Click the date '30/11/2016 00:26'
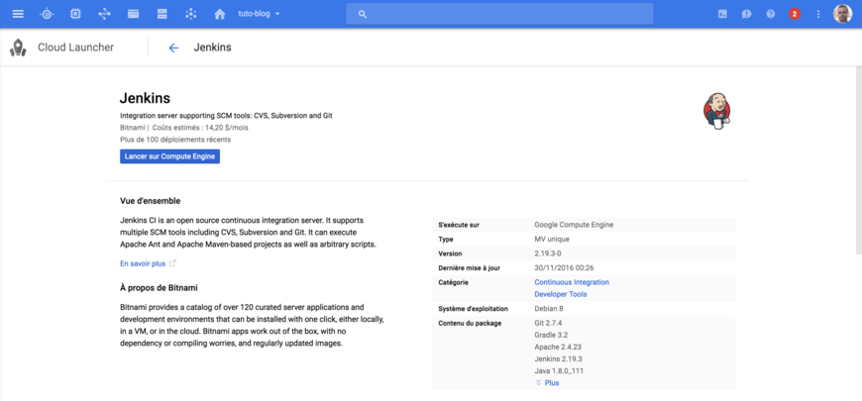 click(564, 268)
